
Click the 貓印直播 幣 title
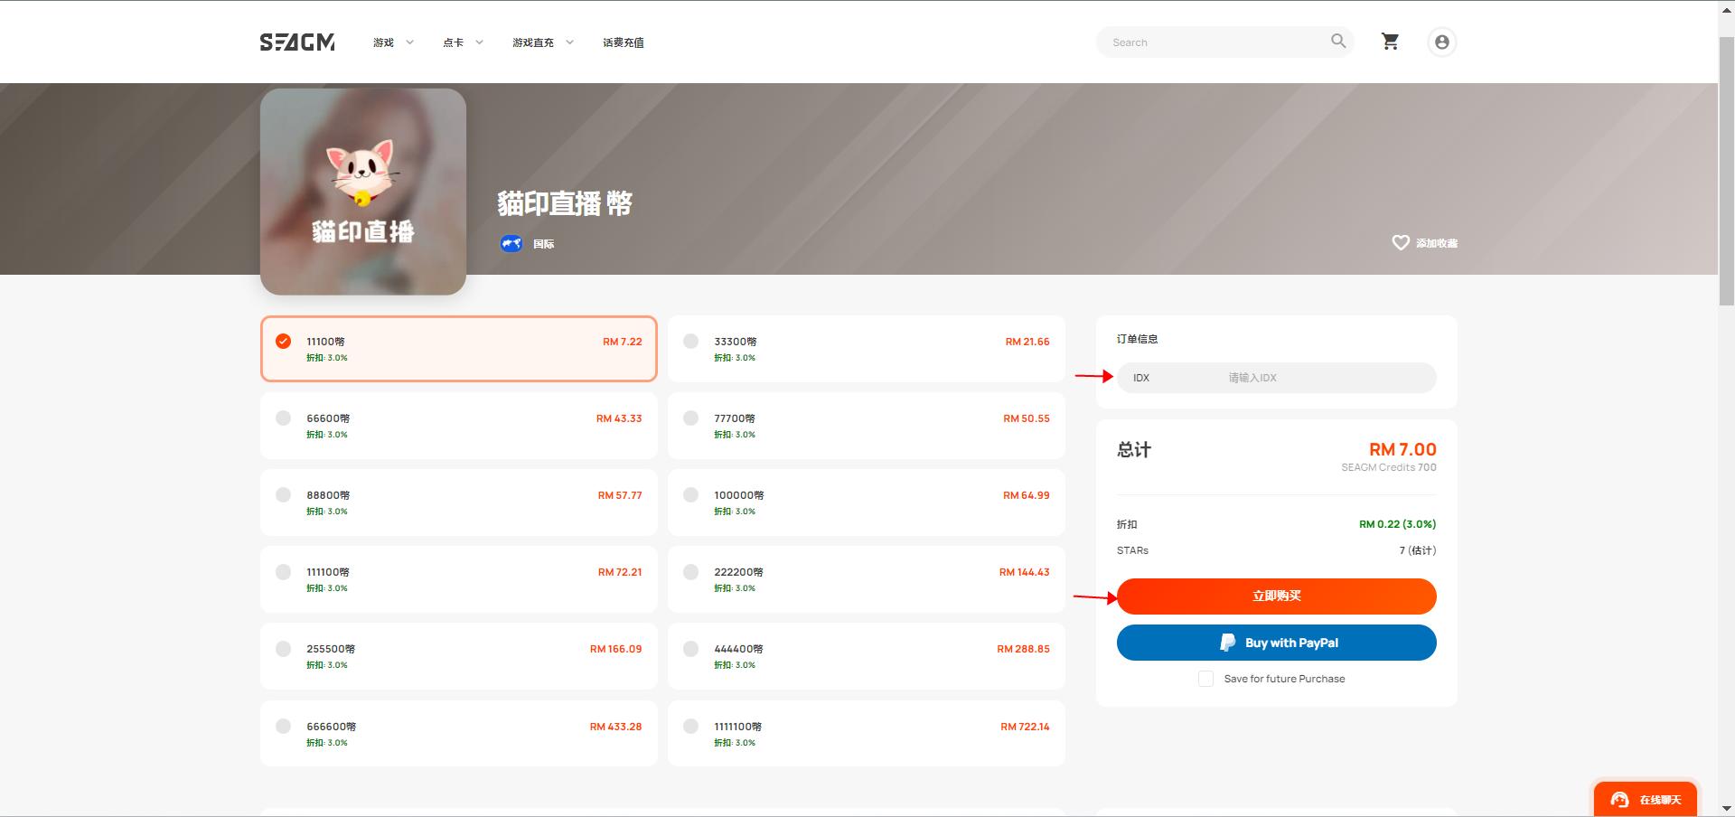(565, 203)
